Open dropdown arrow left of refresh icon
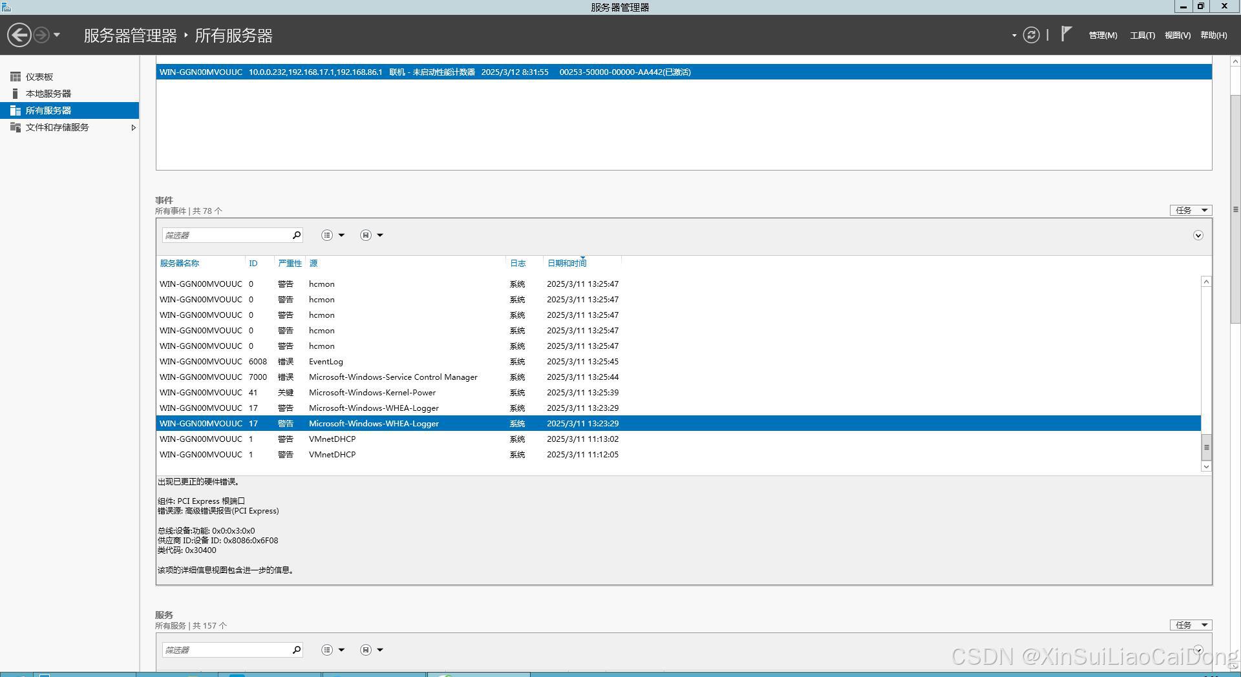This screenshot has height=677, width=1241. point(1014,36)
